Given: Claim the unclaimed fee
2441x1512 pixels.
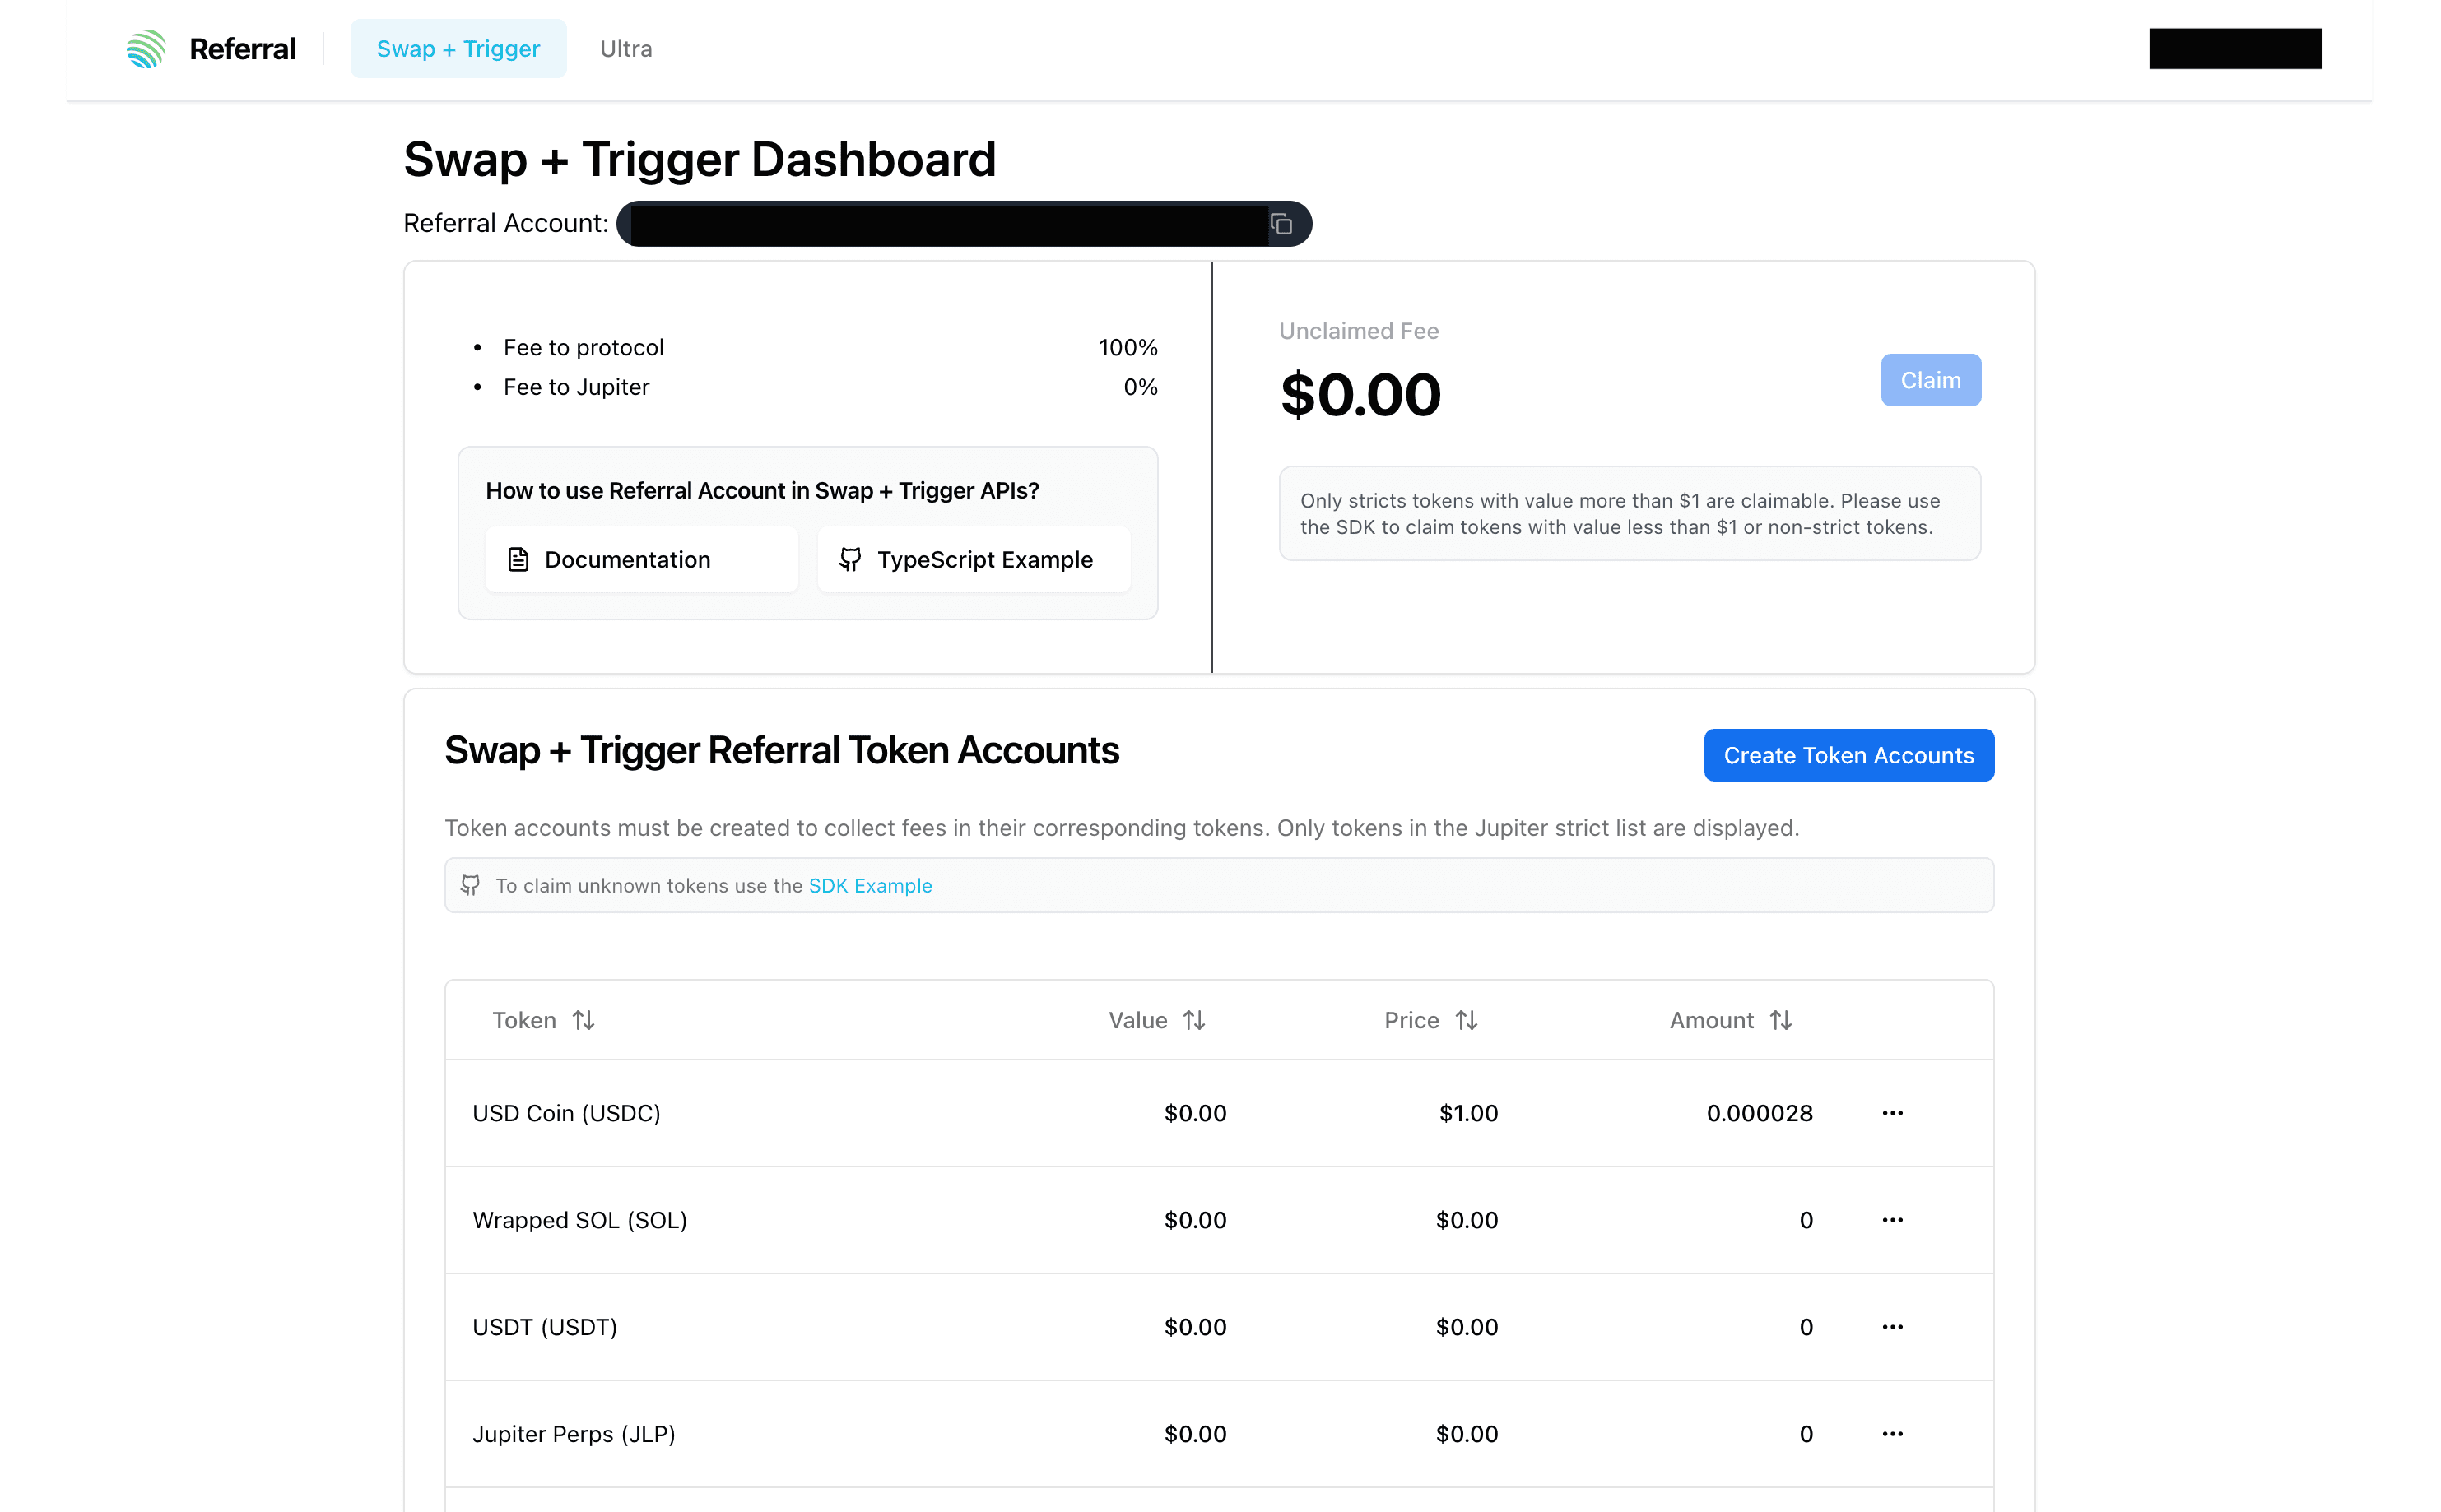Looking at the screenshot, I should pos(1930,380).
